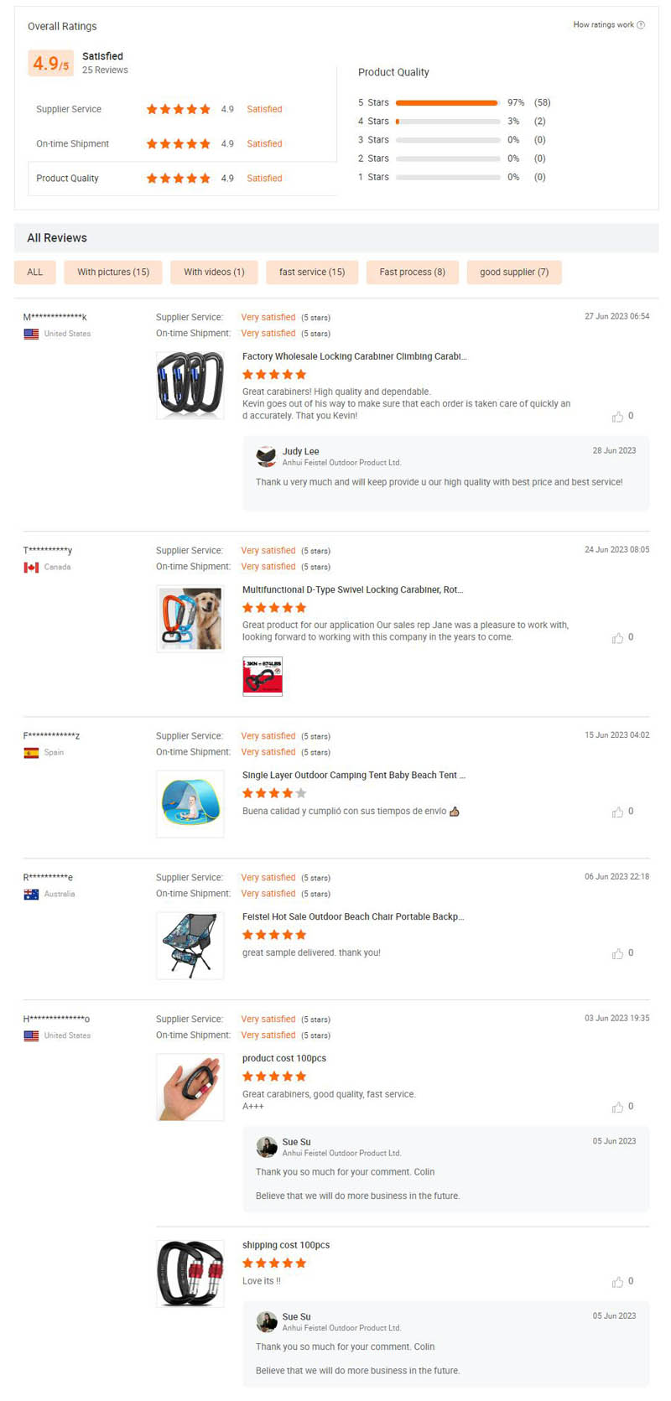Select the ALL reviews filter

click(35, 272)
